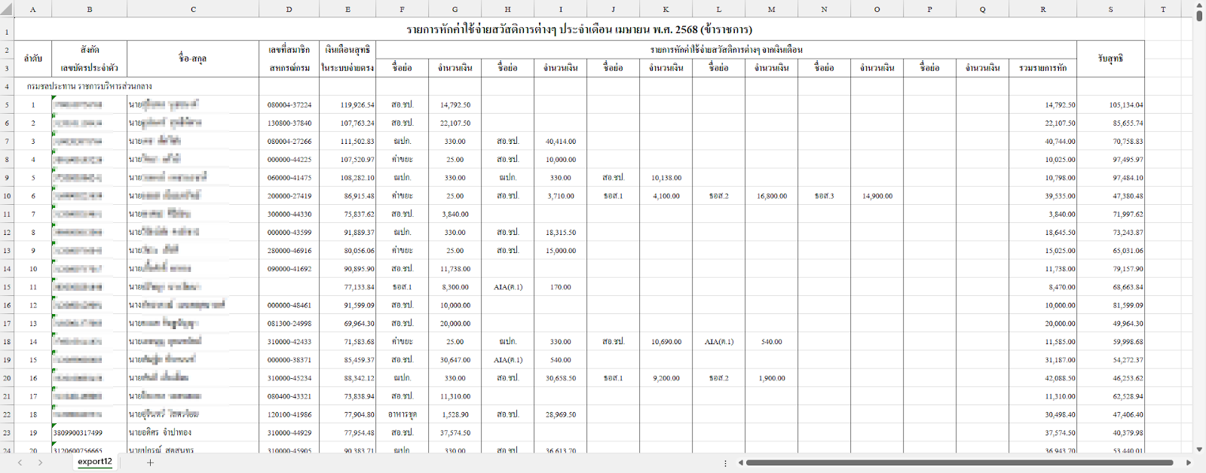The height and width of the screenshot is (473, 1206).
Task: Select column E by its header
Action: click(x=347, y=9)
